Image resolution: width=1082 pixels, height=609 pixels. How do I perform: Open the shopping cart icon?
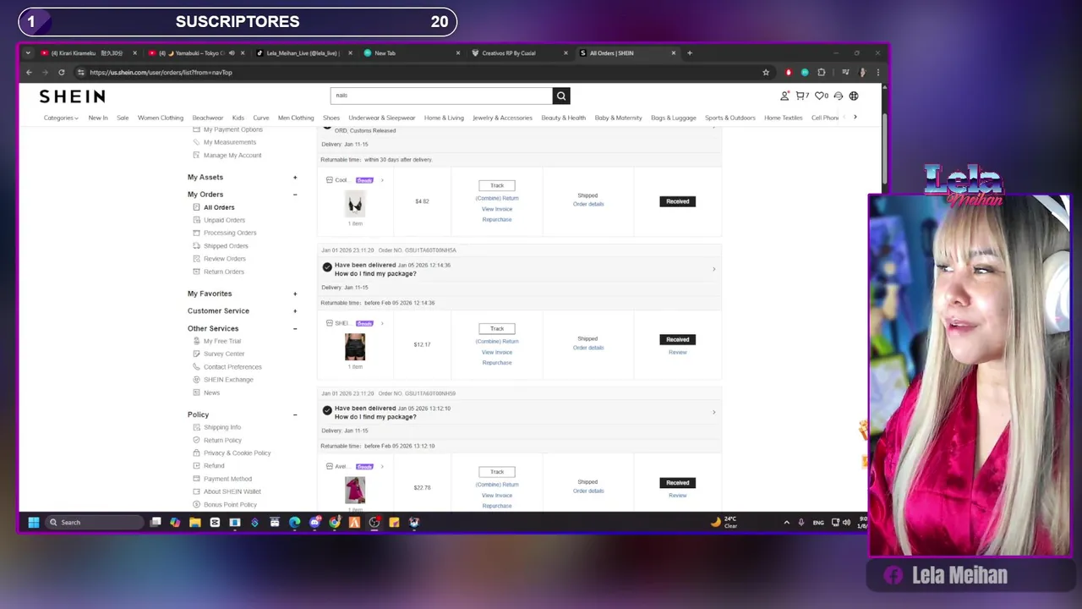(x=801, y=96)
